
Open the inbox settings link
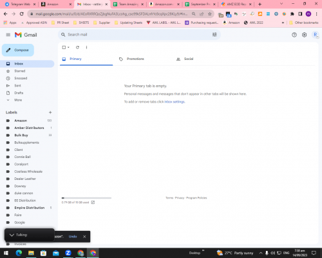point(175,102)
